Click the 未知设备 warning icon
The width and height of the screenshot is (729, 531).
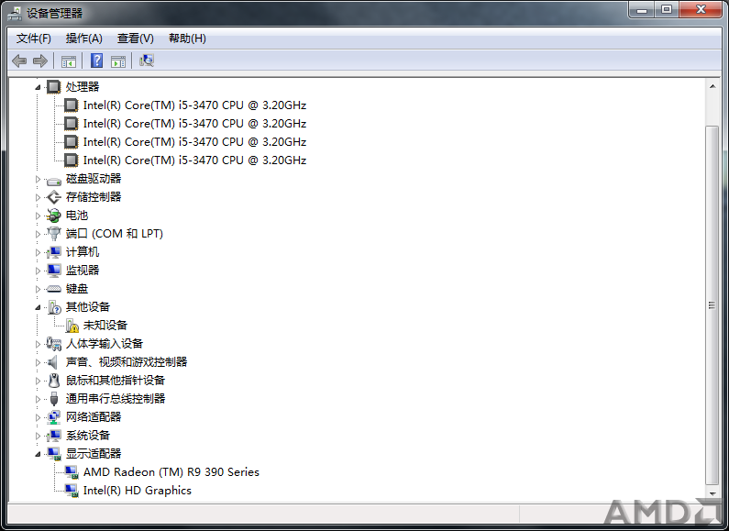point(72,326)
